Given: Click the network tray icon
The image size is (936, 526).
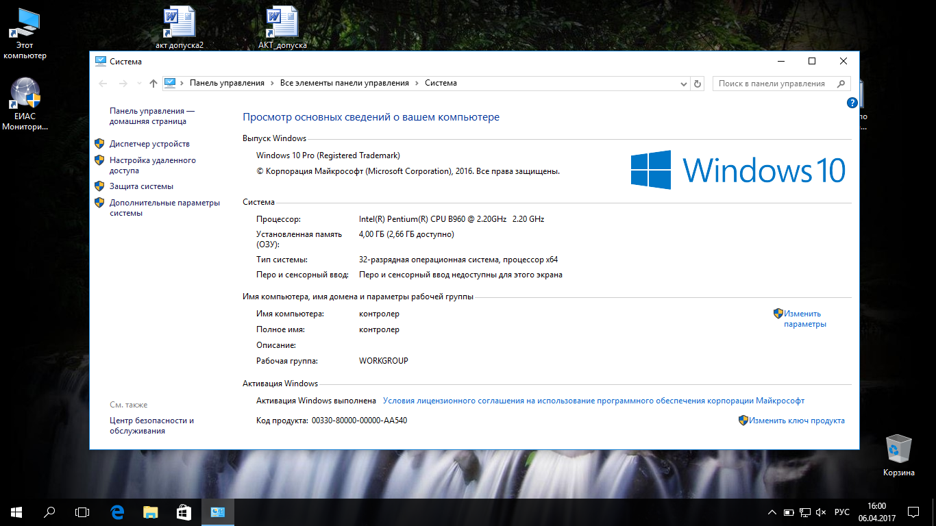Looking at the screenshot, I should [805, 512].
